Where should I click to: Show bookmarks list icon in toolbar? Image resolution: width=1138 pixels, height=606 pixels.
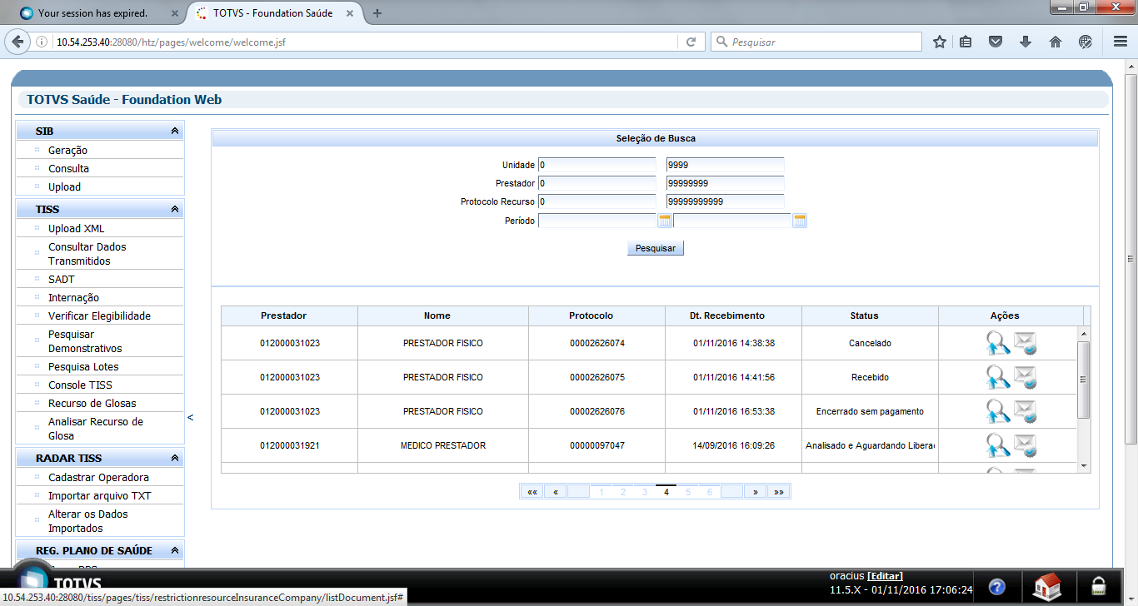click(966, 42)
